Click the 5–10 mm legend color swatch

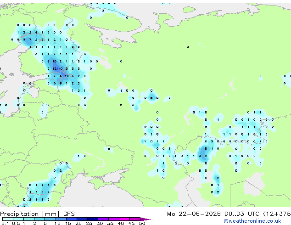coord(50,219)
